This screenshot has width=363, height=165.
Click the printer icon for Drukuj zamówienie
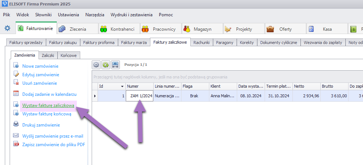point(16,125)
